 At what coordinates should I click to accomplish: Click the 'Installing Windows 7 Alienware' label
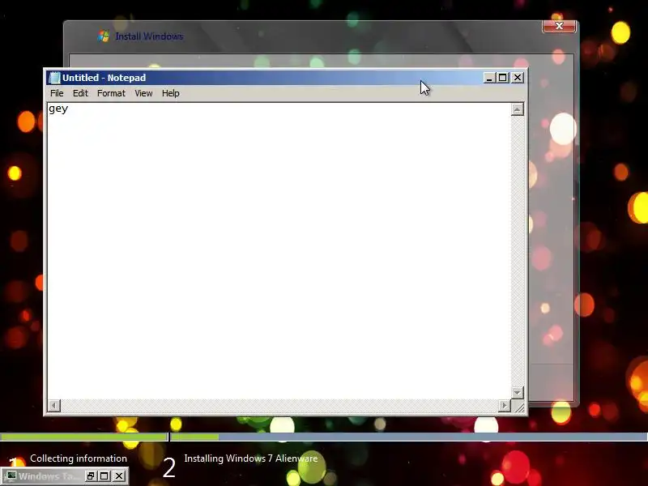[x=251, y=458]
